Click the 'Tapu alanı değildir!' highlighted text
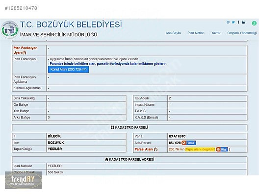 (x=200, y=149)
